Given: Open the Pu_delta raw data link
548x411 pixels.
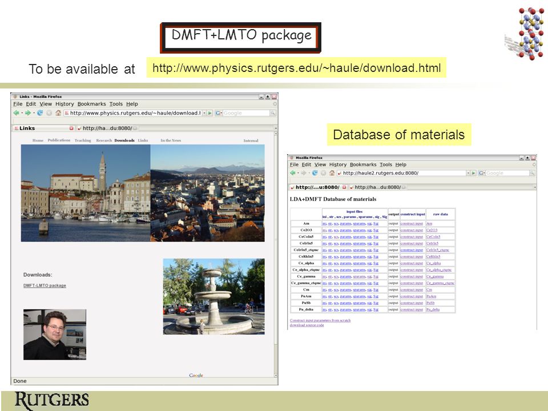Looking at the screenshot, I should point(433,309).
